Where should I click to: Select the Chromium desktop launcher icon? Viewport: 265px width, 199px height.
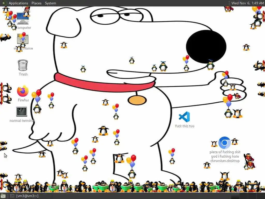point(224,143)
